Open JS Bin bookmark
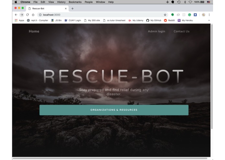The width and height of the screenshot is (225, 160). pos(56,20)
